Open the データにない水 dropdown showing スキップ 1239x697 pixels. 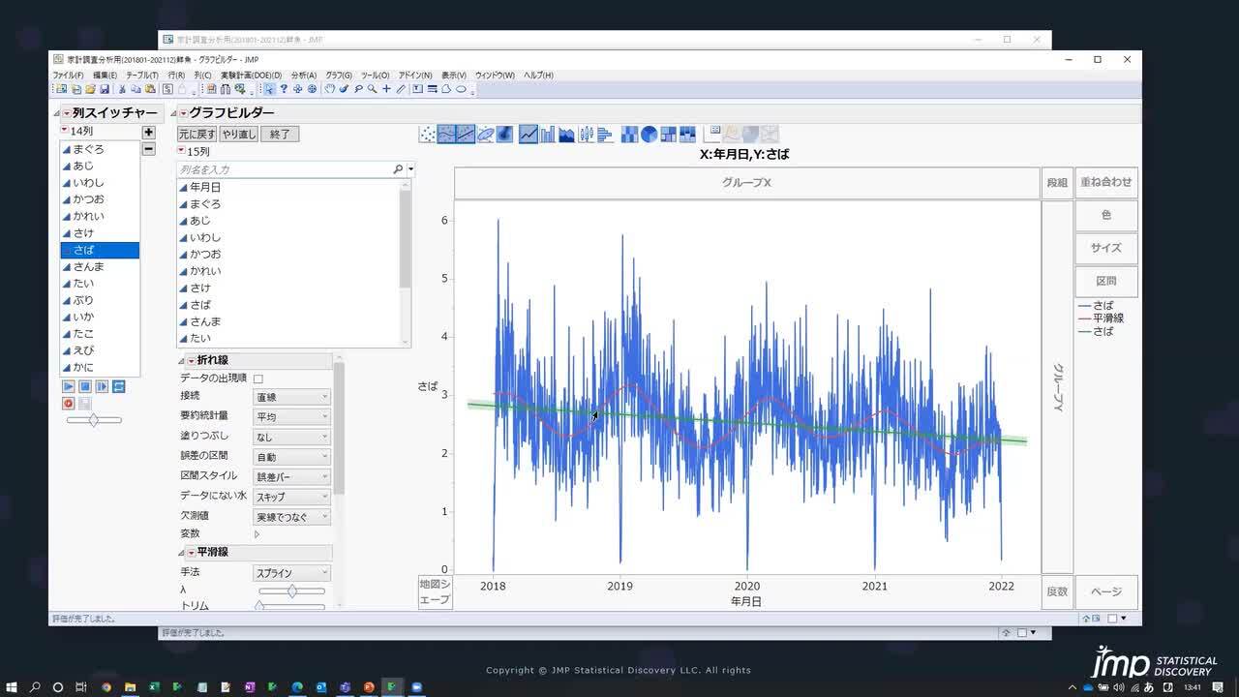pos(292,496)
